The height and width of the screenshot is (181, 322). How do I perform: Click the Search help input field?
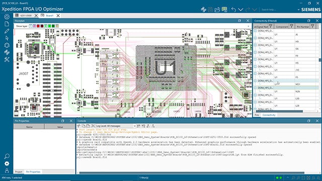pyautogui.click(x=278, y=10)
